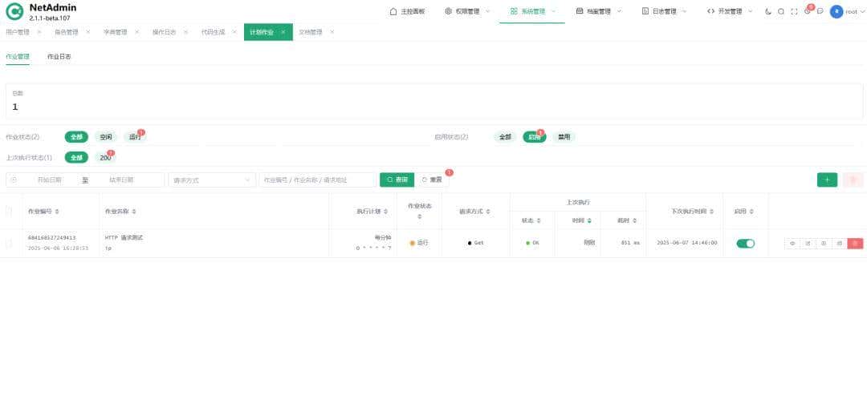Switch to the 用户管理 page tab
The image size is (867, 412).
18,32
